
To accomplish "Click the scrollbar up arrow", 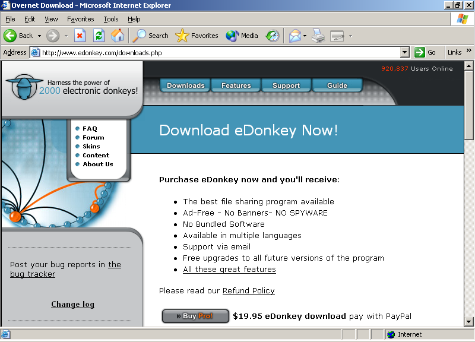I will click(468, 66).
